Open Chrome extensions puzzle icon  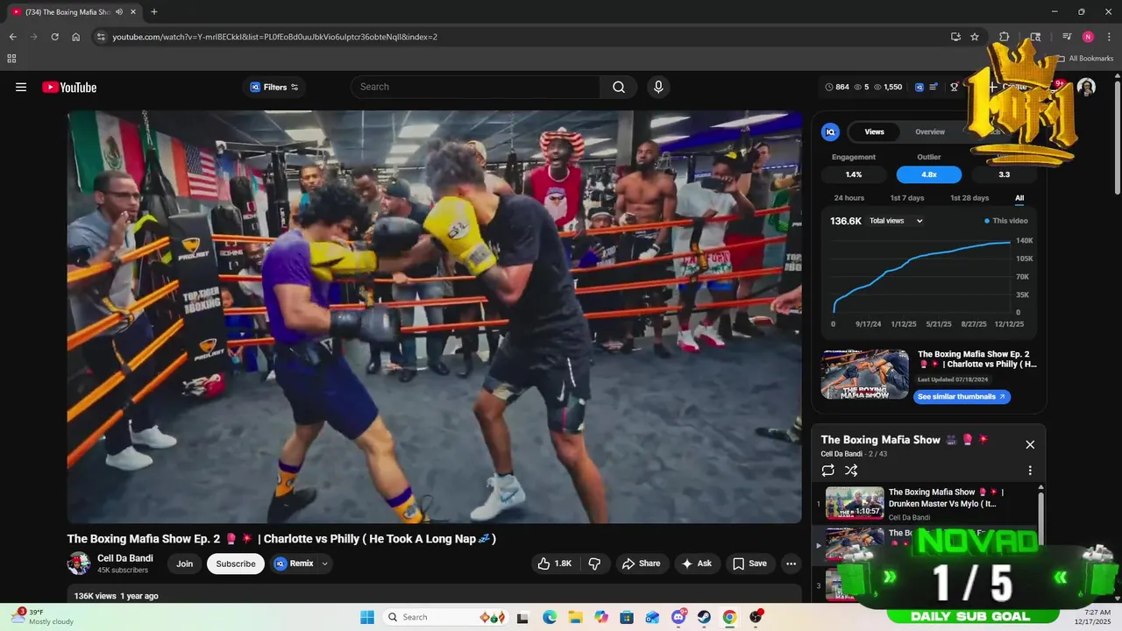[x=1005, y=37]
